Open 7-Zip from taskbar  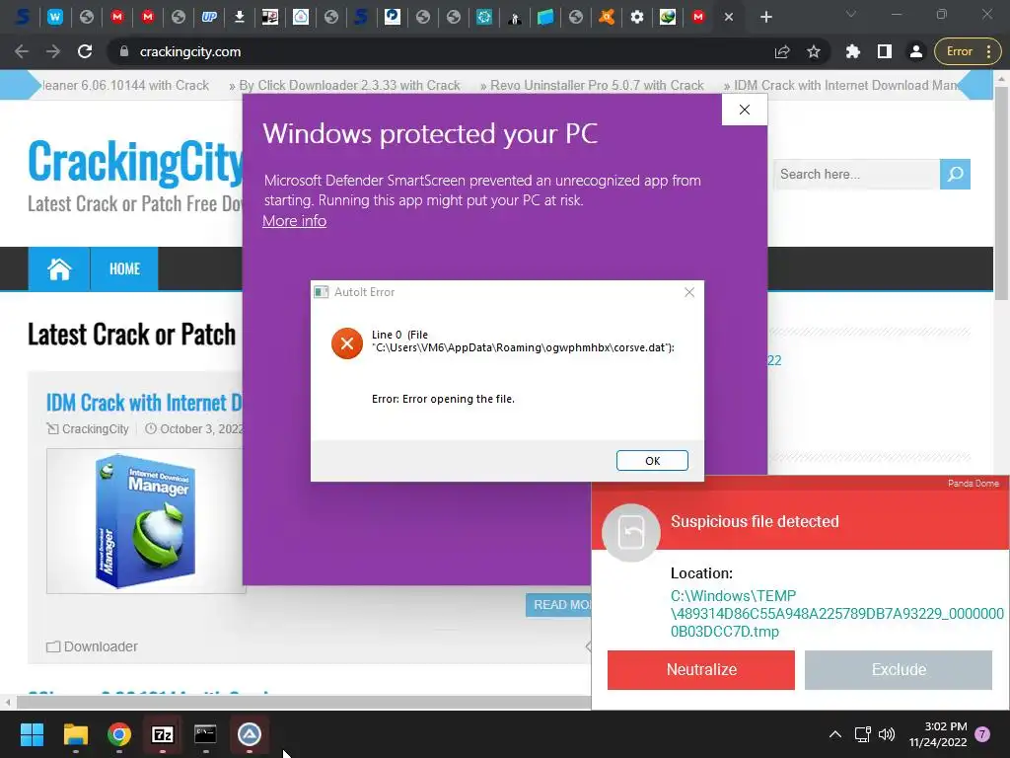tap(163, 734)
